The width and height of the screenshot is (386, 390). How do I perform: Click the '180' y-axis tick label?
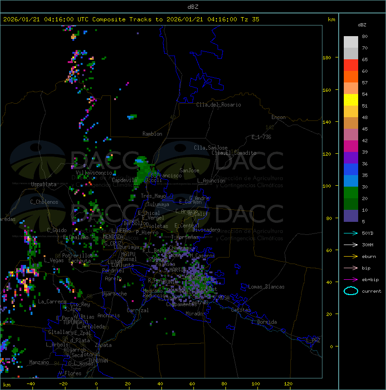(327, 58)
